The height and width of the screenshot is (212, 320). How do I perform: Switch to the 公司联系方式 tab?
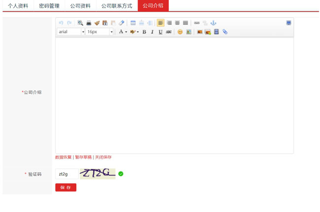point(117,6)
